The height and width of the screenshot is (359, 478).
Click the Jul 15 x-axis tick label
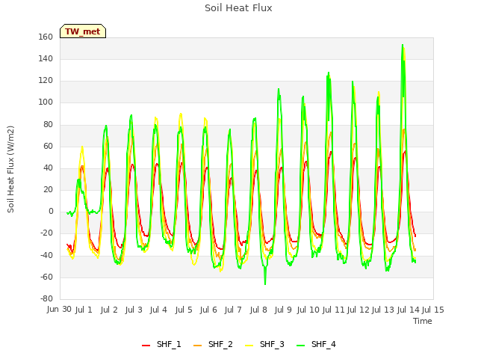click(x=432, y=310)
